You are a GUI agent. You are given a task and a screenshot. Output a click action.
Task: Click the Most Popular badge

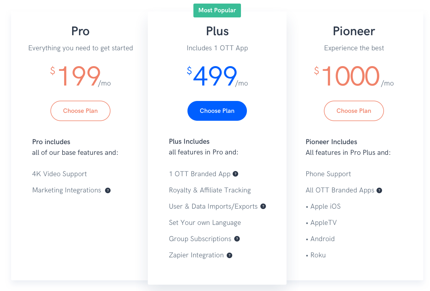pos(217,10)
